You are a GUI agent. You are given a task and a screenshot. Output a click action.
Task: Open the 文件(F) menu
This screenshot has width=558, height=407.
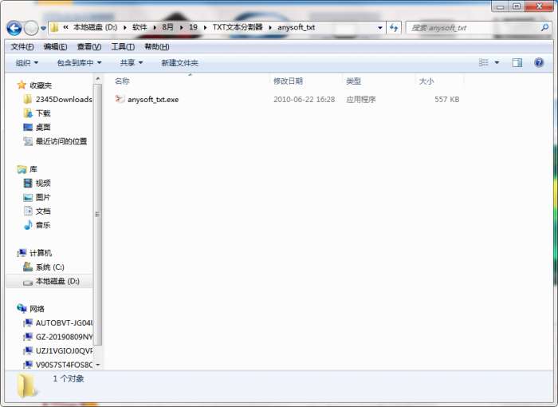22,47
